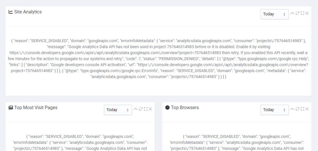This screenshot has height=151, width=318.
Task: Close the Top Browsers panel
Action: click(x=307, y=109)
